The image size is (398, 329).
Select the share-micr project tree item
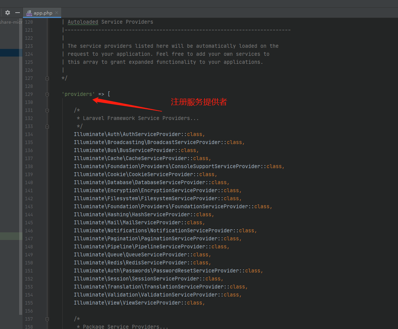(x=11, y=22)
